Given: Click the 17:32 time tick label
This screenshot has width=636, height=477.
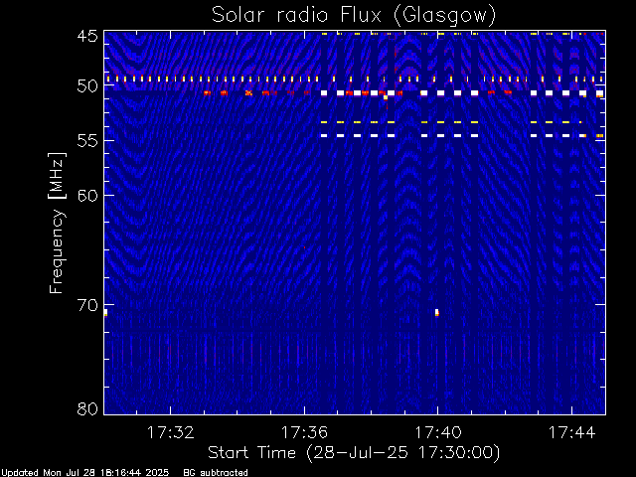Looking at the screenshot, I should [170, 432].
